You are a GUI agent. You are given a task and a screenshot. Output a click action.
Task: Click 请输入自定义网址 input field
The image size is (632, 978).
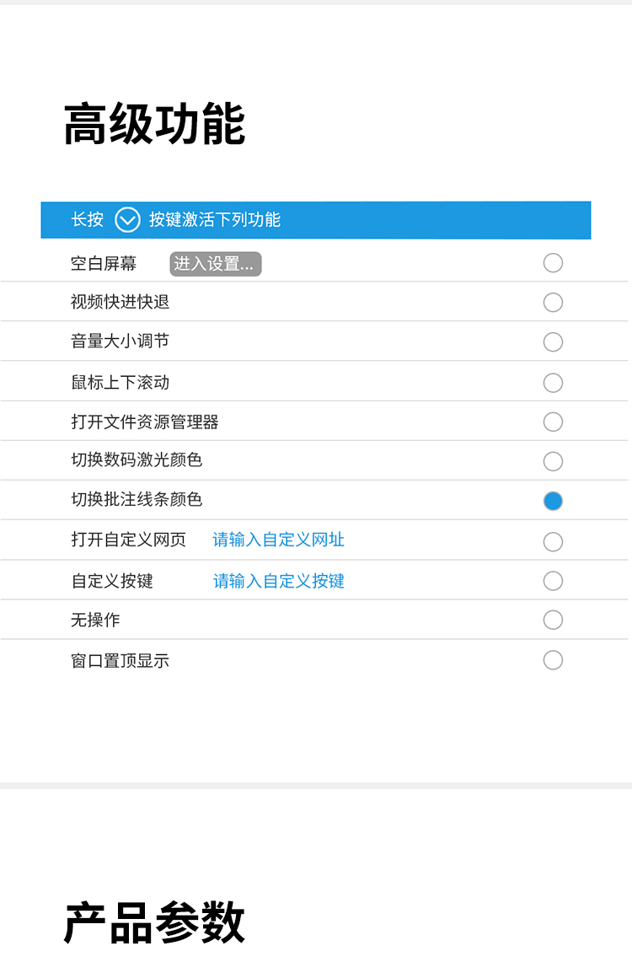tap(279, 540)
